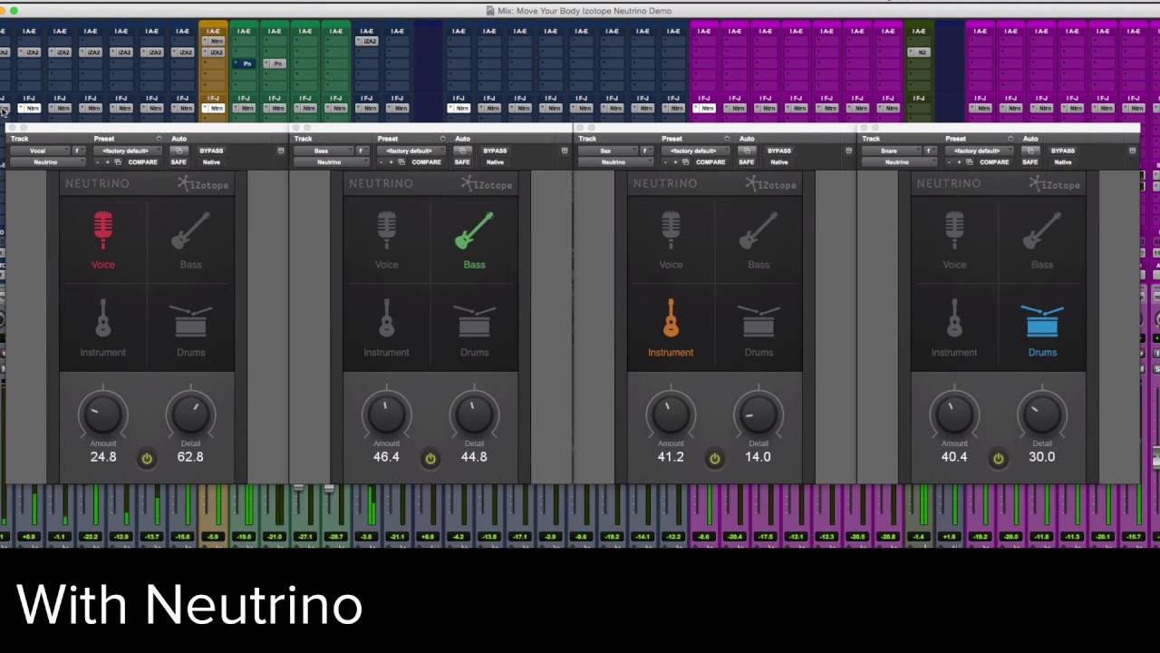
Task: Open the Vocal track selector dropdown
Action: [40, 151]
